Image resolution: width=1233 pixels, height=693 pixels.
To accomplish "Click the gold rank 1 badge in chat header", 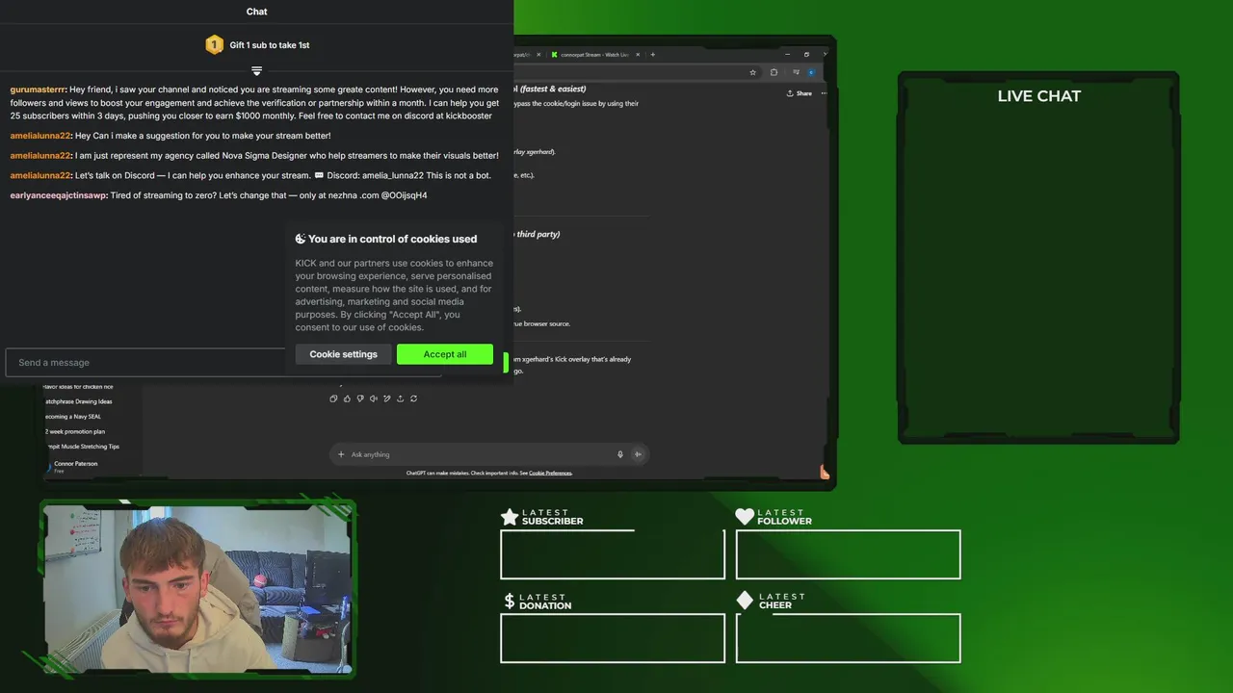I will [x=214, y=44].
